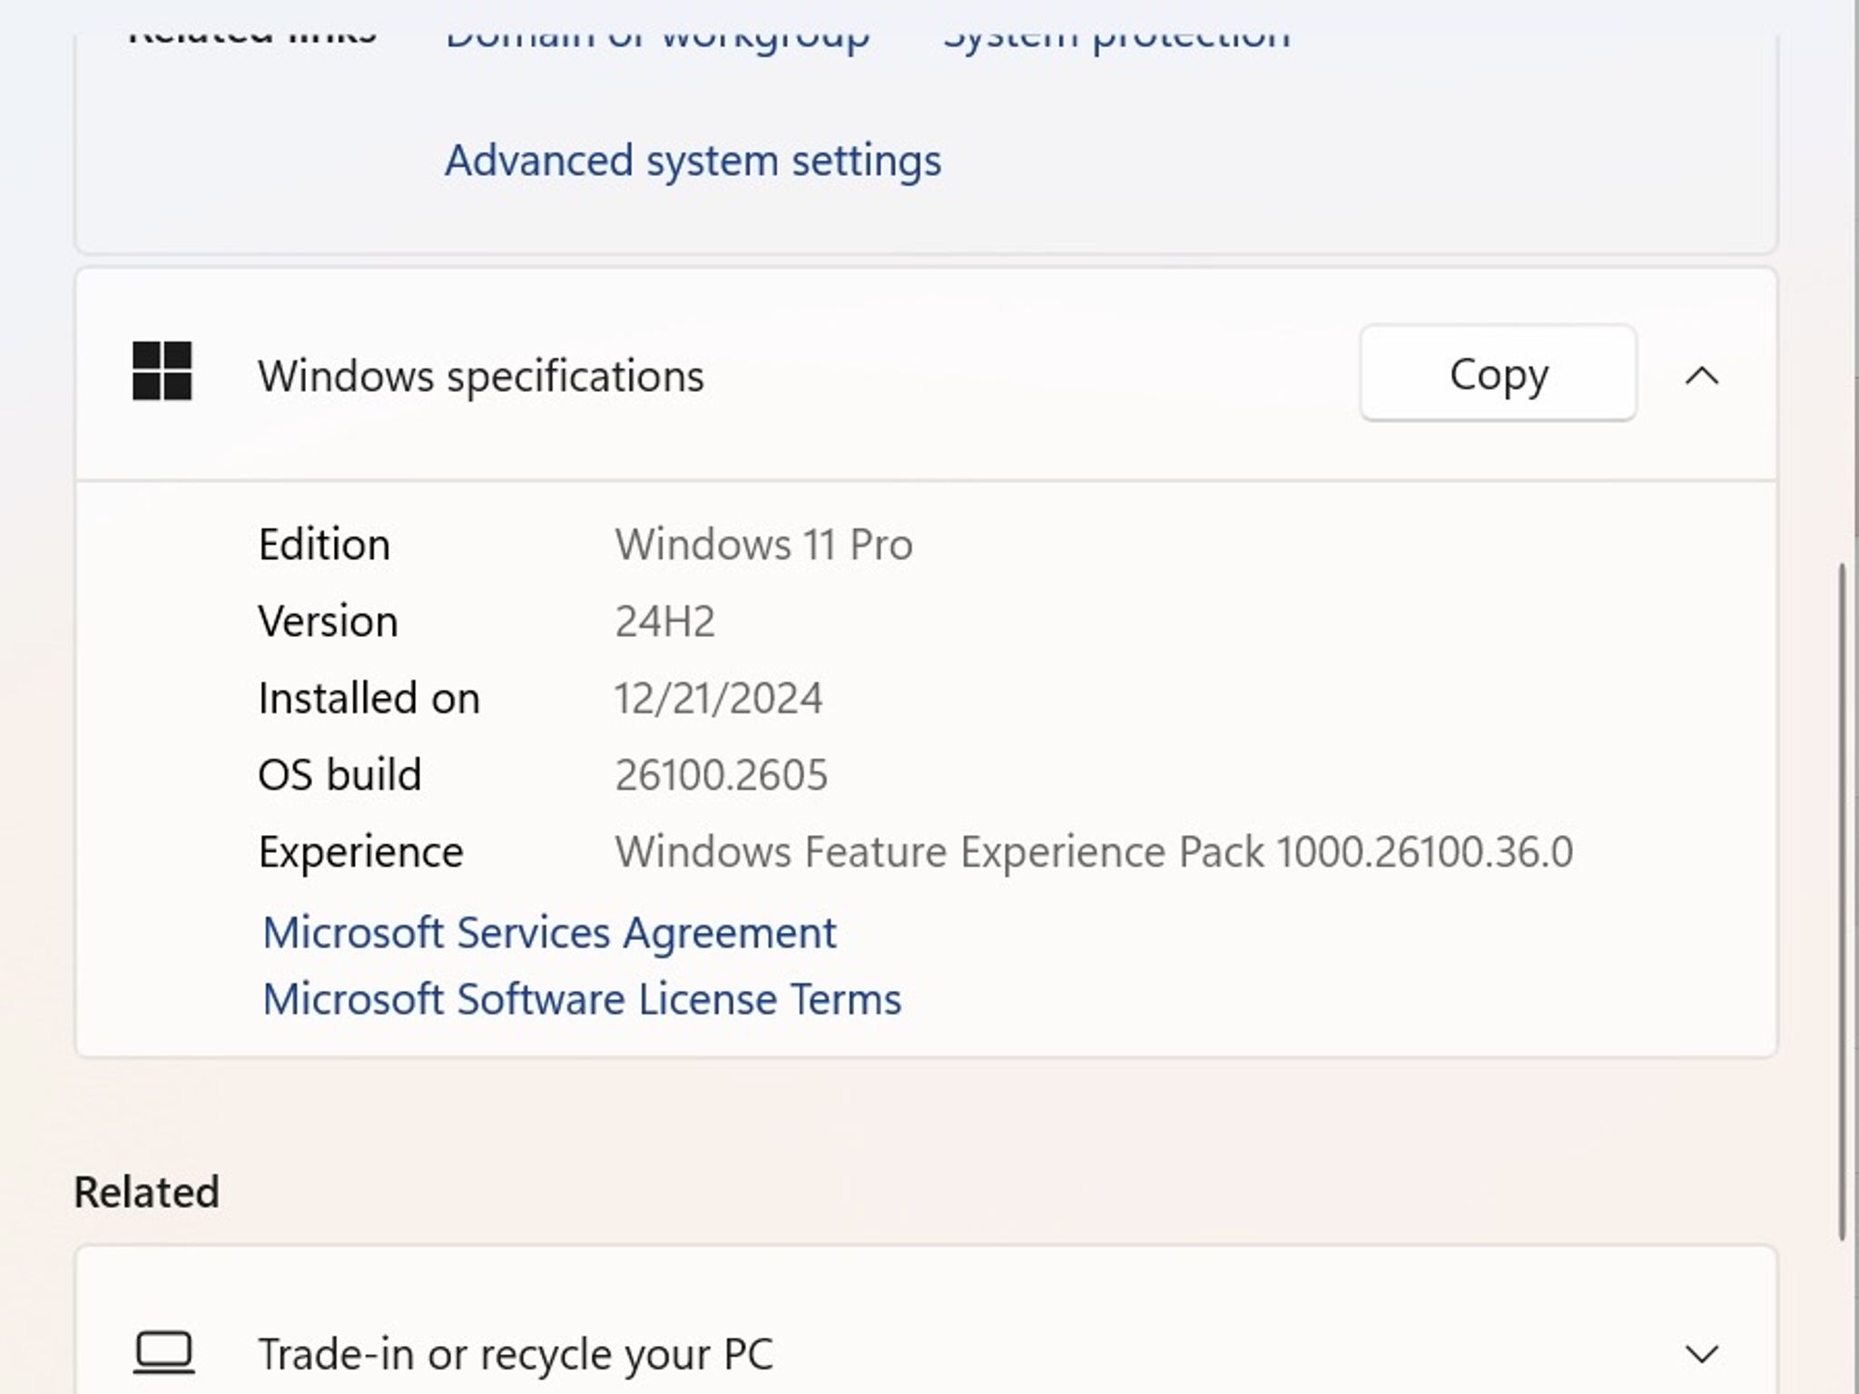The width and height of the screenshot is (1859, 1394).
Task: Copy the Windows specifications
Action: (1498, 374)
